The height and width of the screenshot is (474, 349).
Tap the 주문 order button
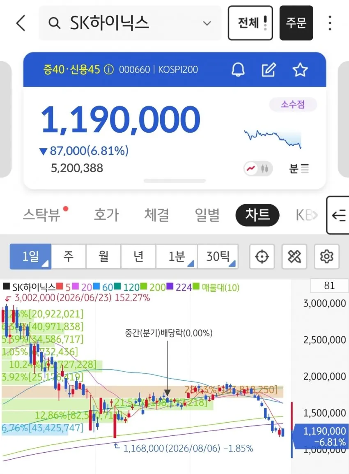[296, 23]
